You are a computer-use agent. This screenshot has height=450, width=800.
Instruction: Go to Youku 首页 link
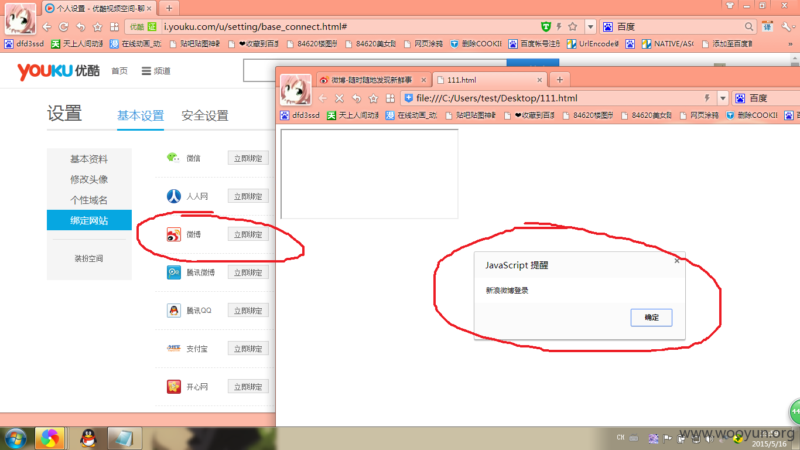119,71
